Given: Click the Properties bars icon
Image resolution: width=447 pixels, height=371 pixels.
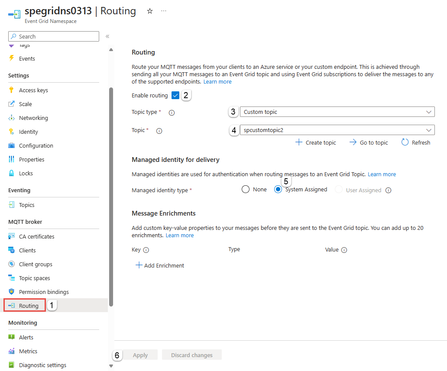Looking at the screenshot, I should [11, 159].
